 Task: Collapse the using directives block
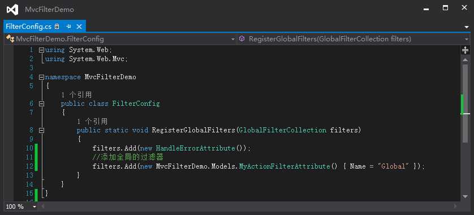click(x=41, y=50)
